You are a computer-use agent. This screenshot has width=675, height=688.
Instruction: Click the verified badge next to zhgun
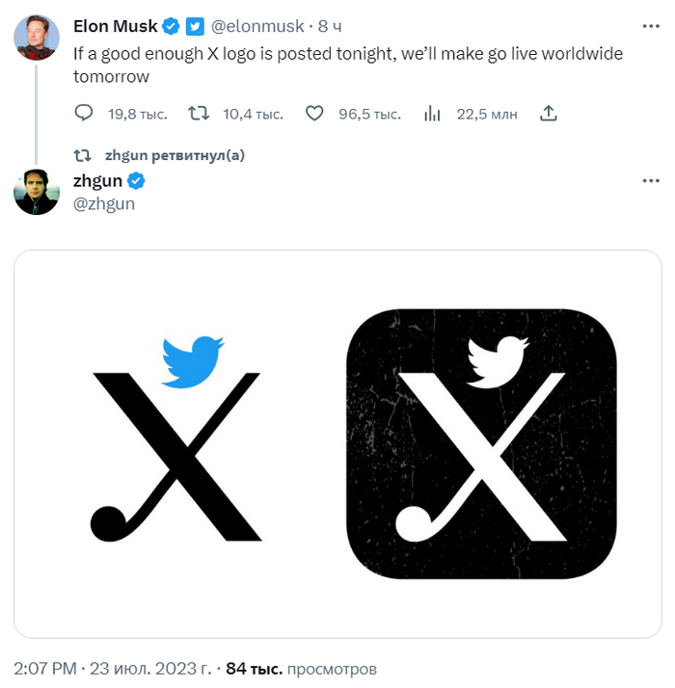[138, 180]
